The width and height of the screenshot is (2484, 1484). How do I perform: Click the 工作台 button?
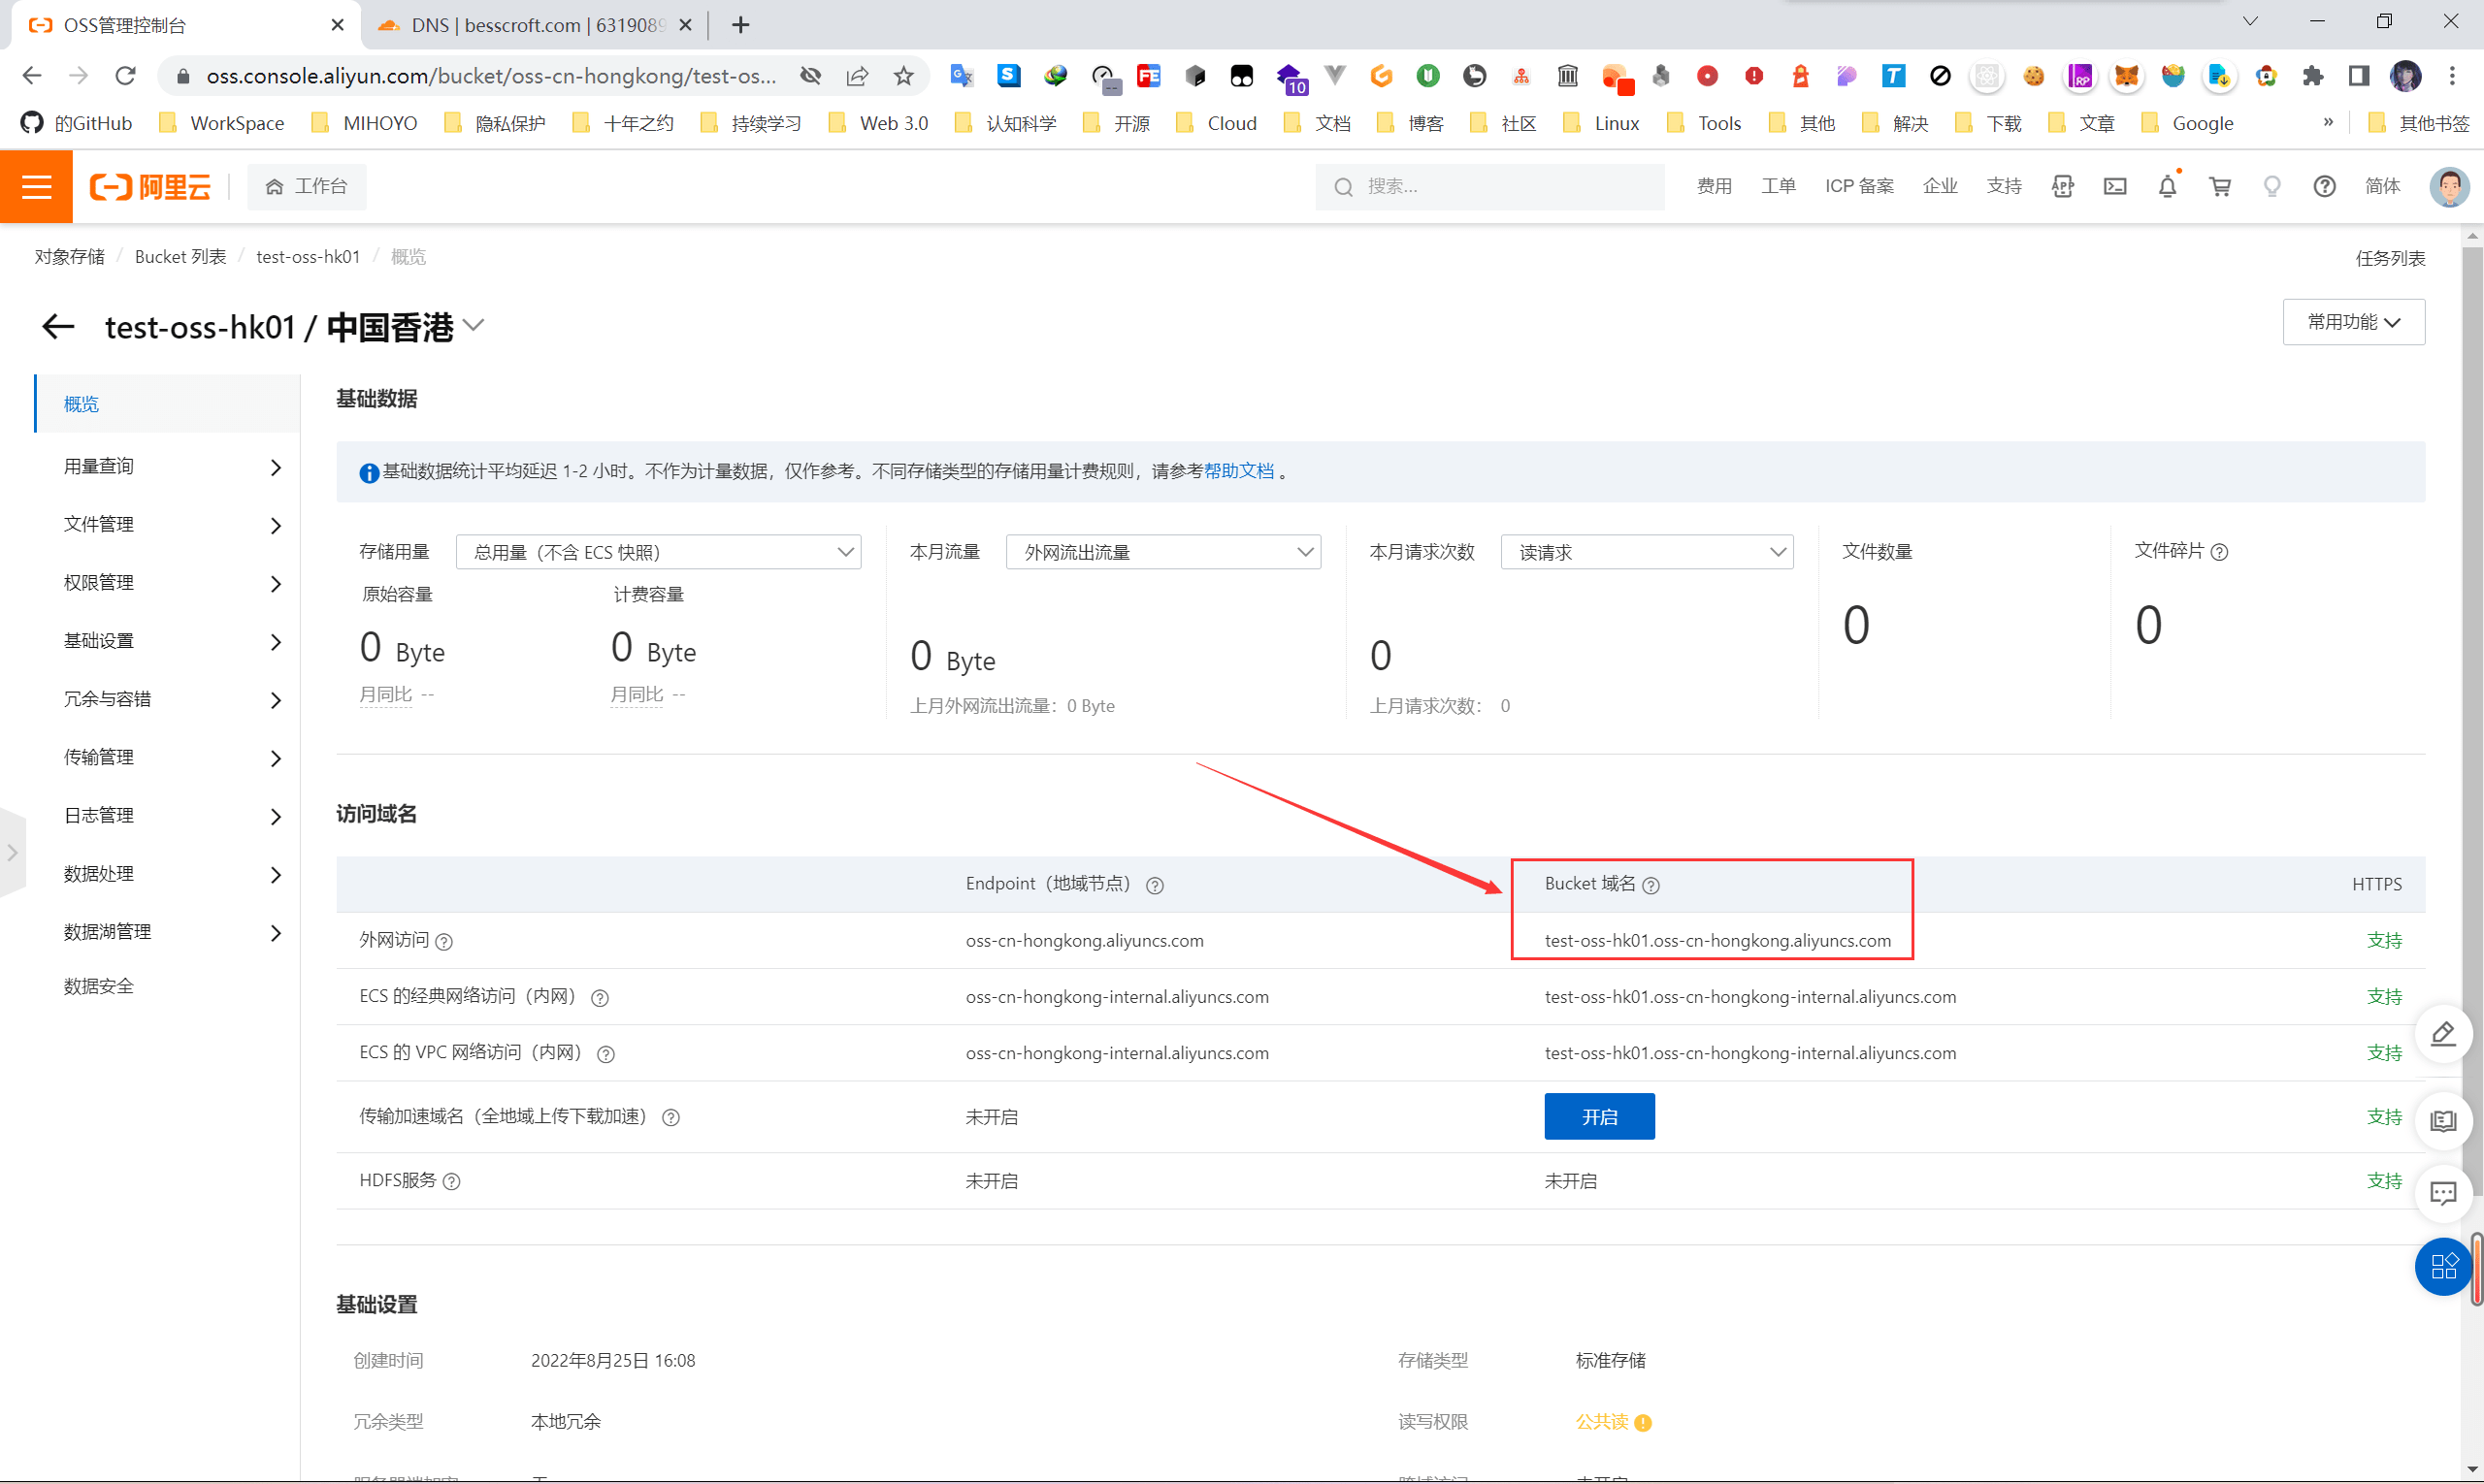click(306, 187)
